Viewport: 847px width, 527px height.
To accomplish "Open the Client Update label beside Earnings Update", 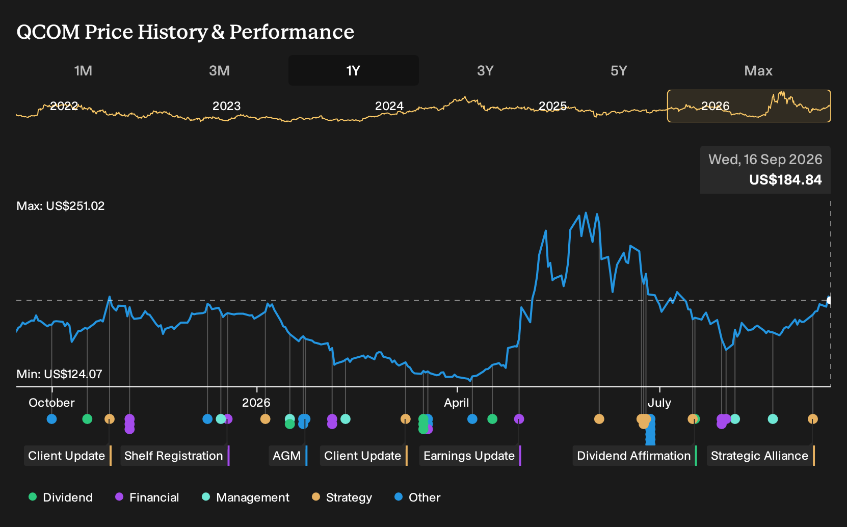I will click(364, 456).
